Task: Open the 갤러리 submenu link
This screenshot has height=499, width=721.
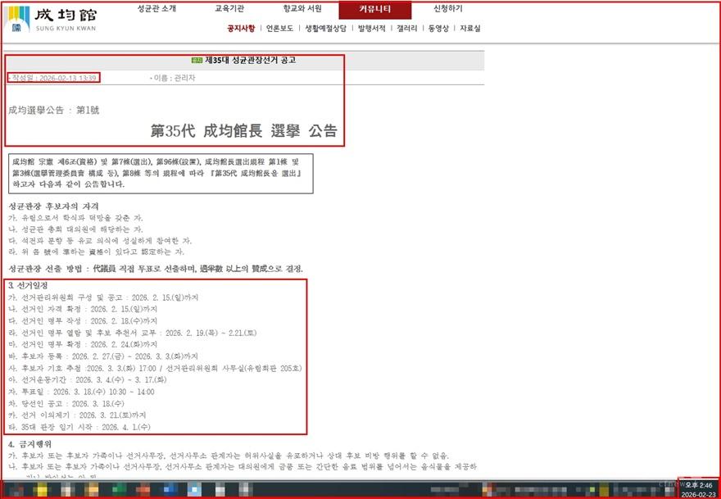Action: click(407, 29)
